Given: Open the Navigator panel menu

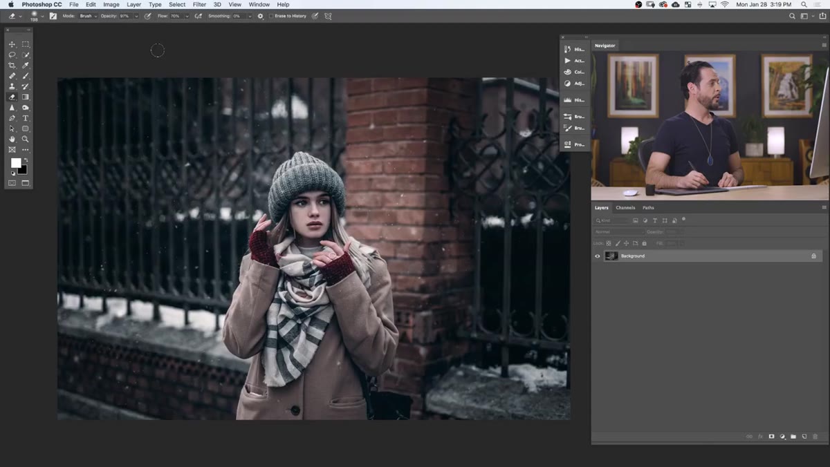Looking at the screenshot, I should click(824, 46).
